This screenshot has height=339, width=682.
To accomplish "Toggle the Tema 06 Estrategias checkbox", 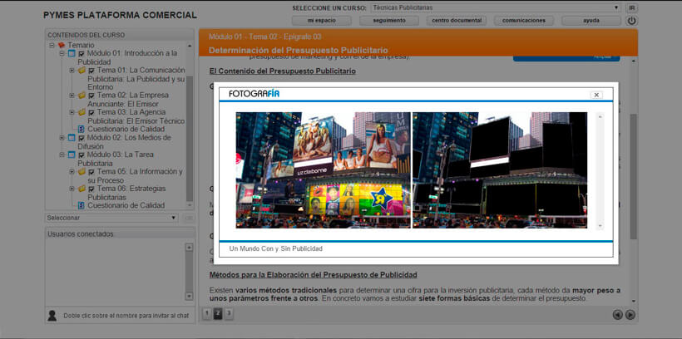I will coord(91,189).
